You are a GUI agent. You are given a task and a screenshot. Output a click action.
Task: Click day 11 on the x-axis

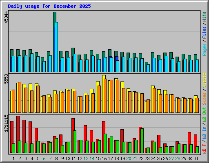tap(73, 159)
